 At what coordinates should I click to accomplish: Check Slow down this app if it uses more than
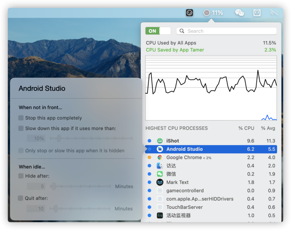(21, 128)
